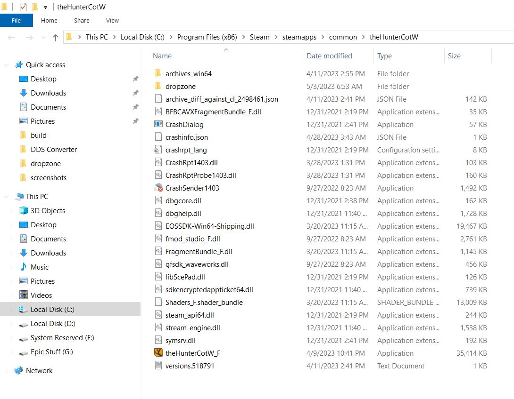Click the Network icon in navigation pane

tap(19, 370)
